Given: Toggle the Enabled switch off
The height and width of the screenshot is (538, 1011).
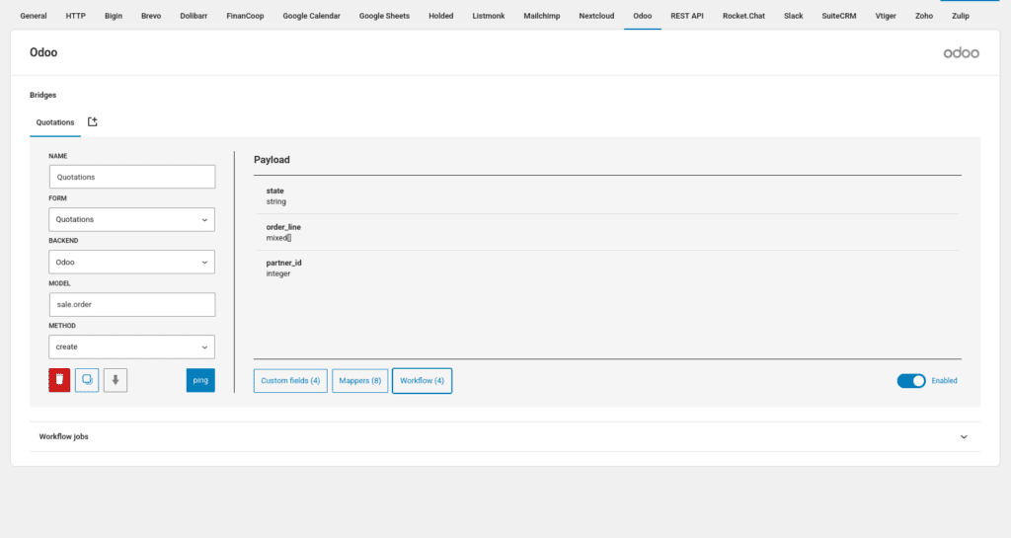Looking at the screenshot, I should 911,381.
